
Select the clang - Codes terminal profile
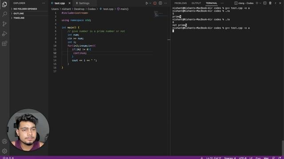(x=244, y=3)
